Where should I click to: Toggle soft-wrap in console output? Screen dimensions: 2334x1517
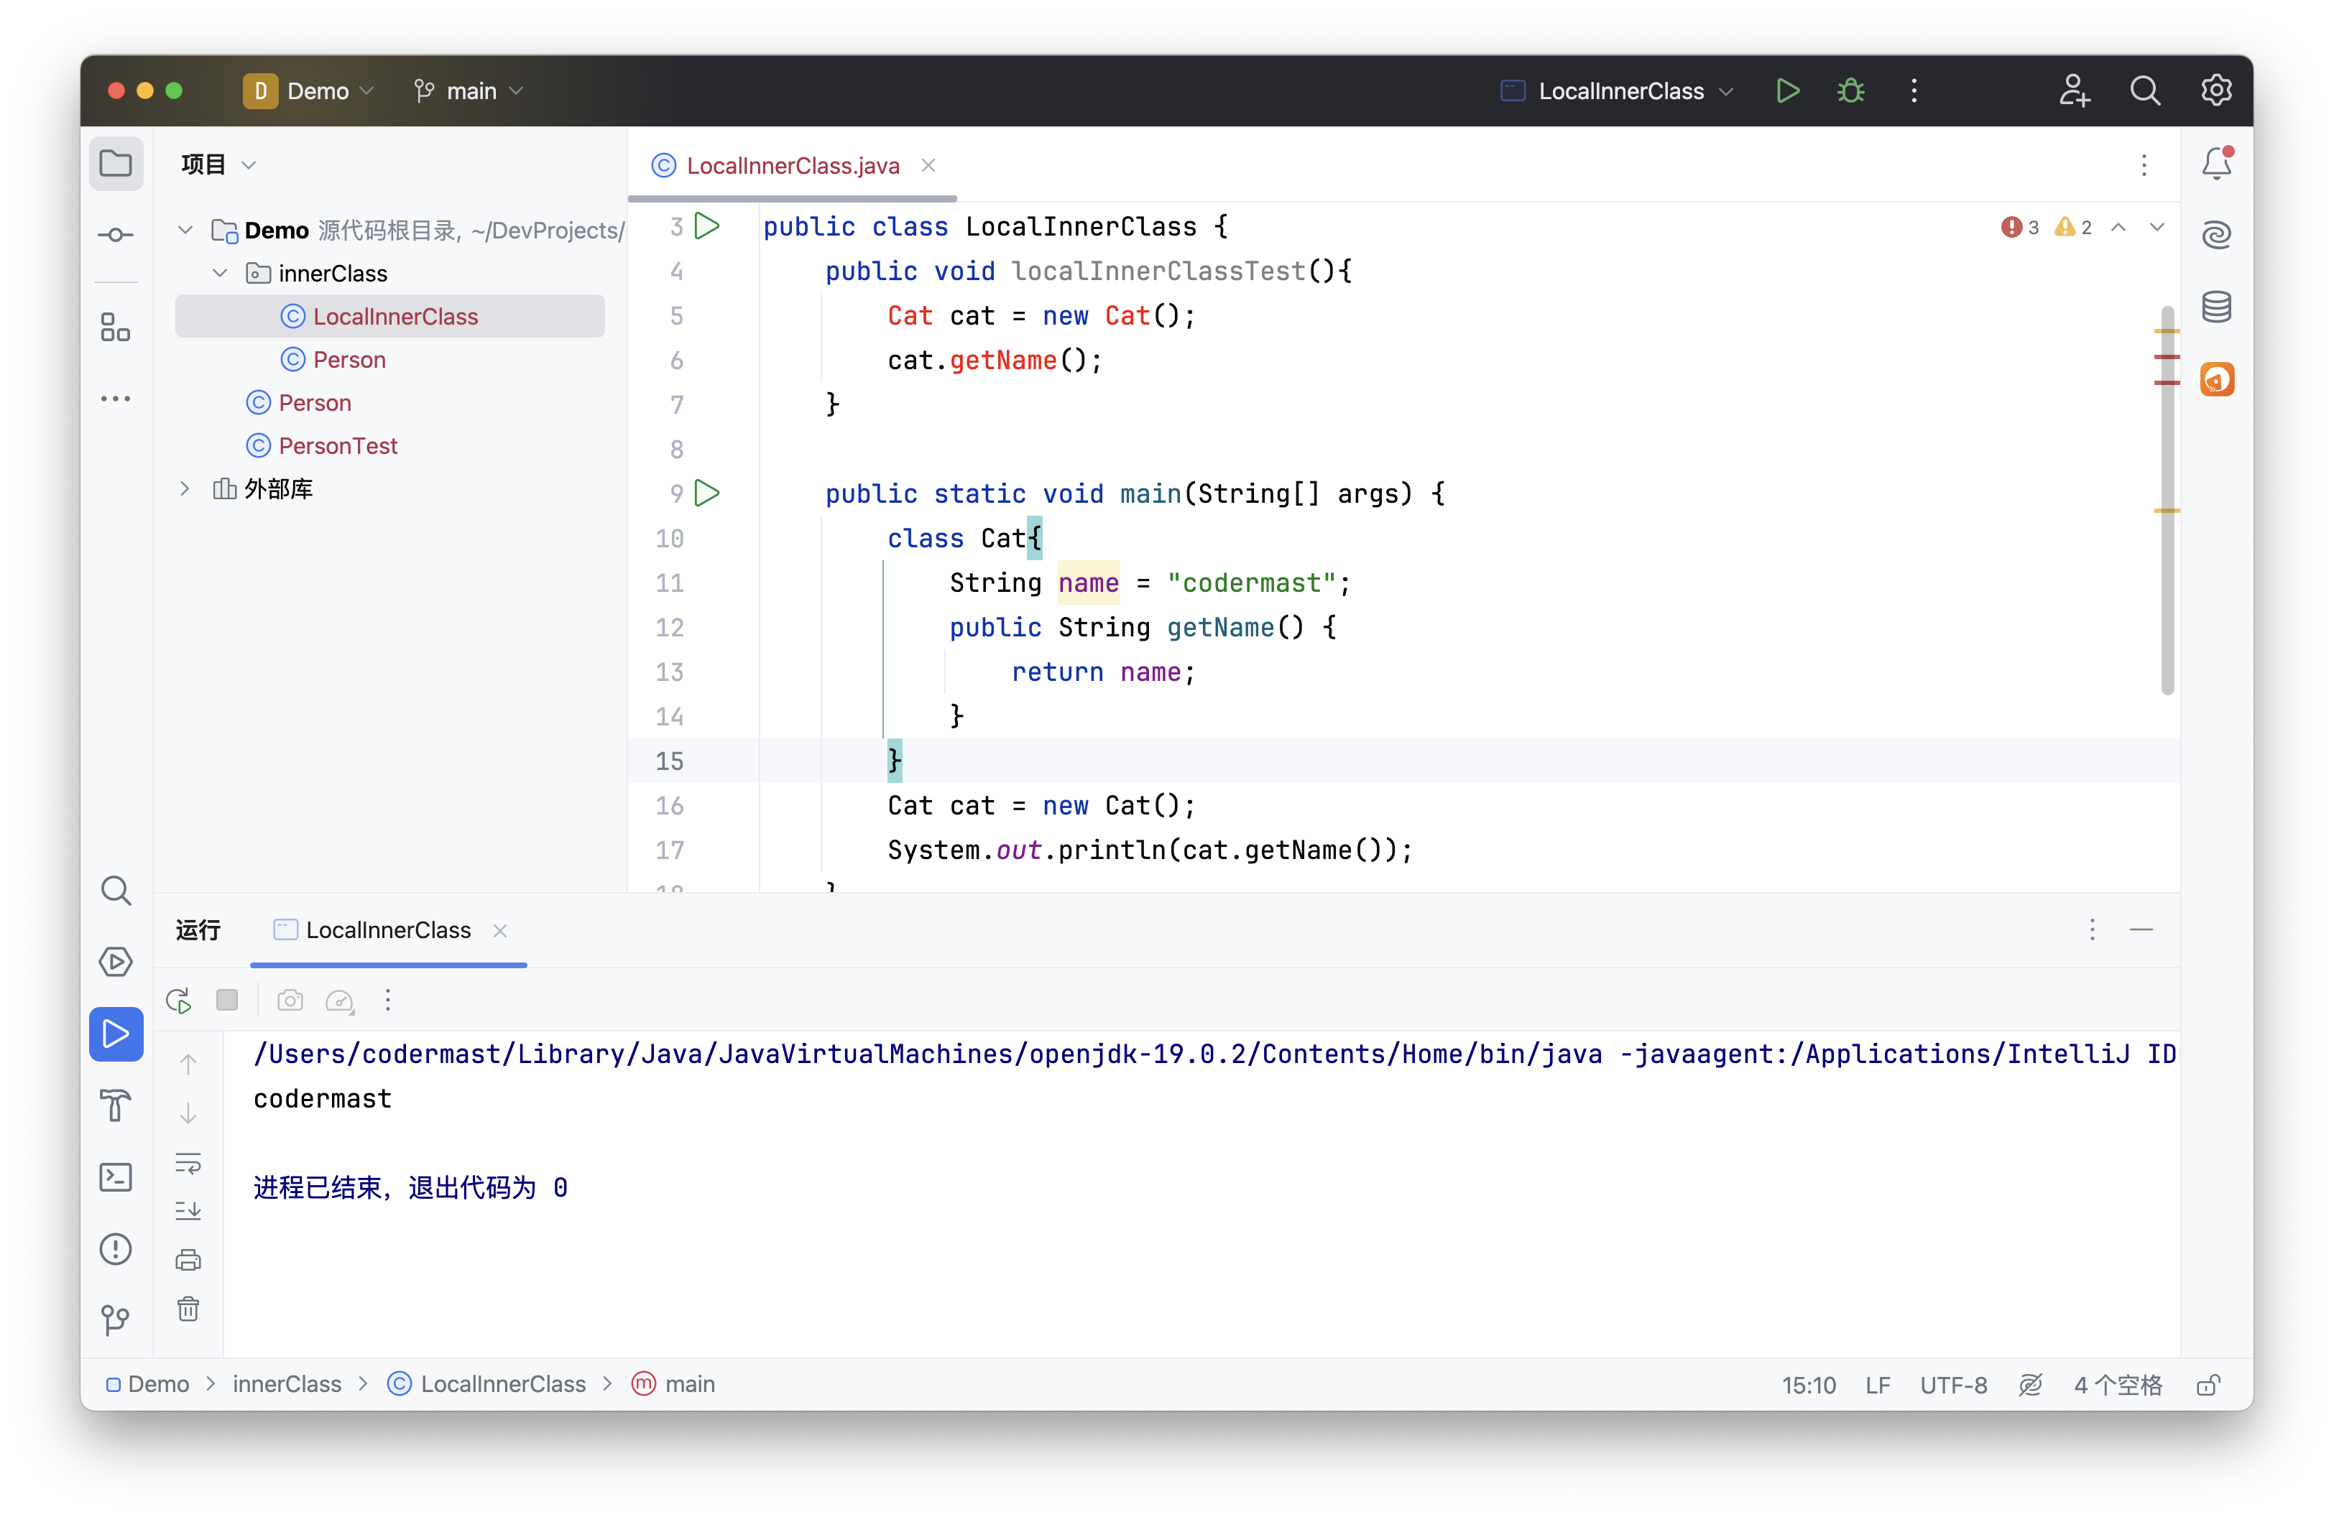(188, 1162)
